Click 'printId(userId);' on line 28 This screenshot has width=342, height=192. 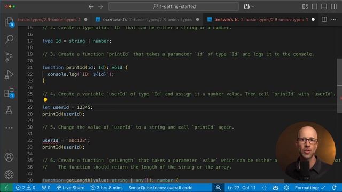click(x=64, y=114)
